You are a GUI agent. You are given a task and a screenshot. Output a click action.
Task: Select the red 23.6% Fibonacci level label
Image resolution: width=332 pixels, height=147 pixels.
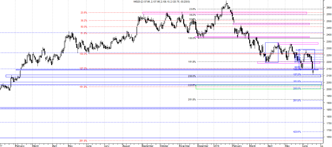(83, 13)
